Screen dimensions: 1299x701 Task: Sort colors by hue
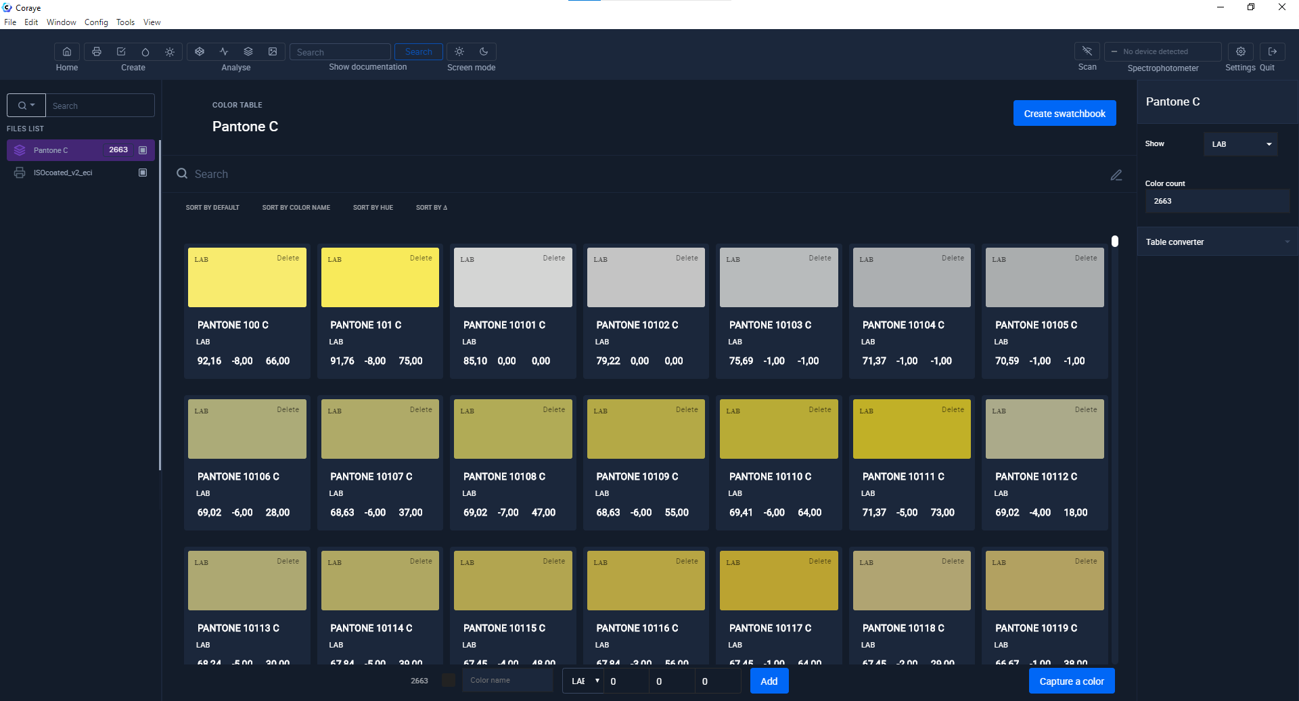[373, 208]
